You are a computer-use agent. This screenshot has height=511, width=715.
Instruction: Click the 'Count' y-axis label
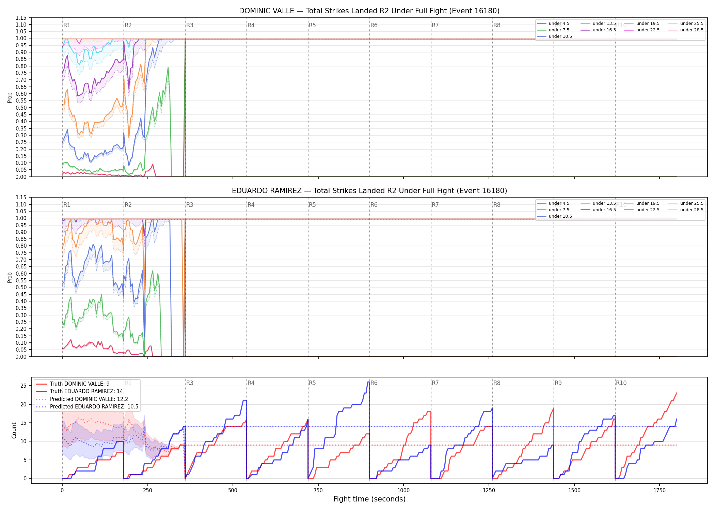[x=14, y=430]
